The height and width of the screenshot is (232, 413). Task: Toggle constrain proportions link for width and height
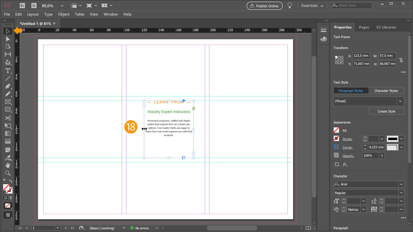pos(401,60)
